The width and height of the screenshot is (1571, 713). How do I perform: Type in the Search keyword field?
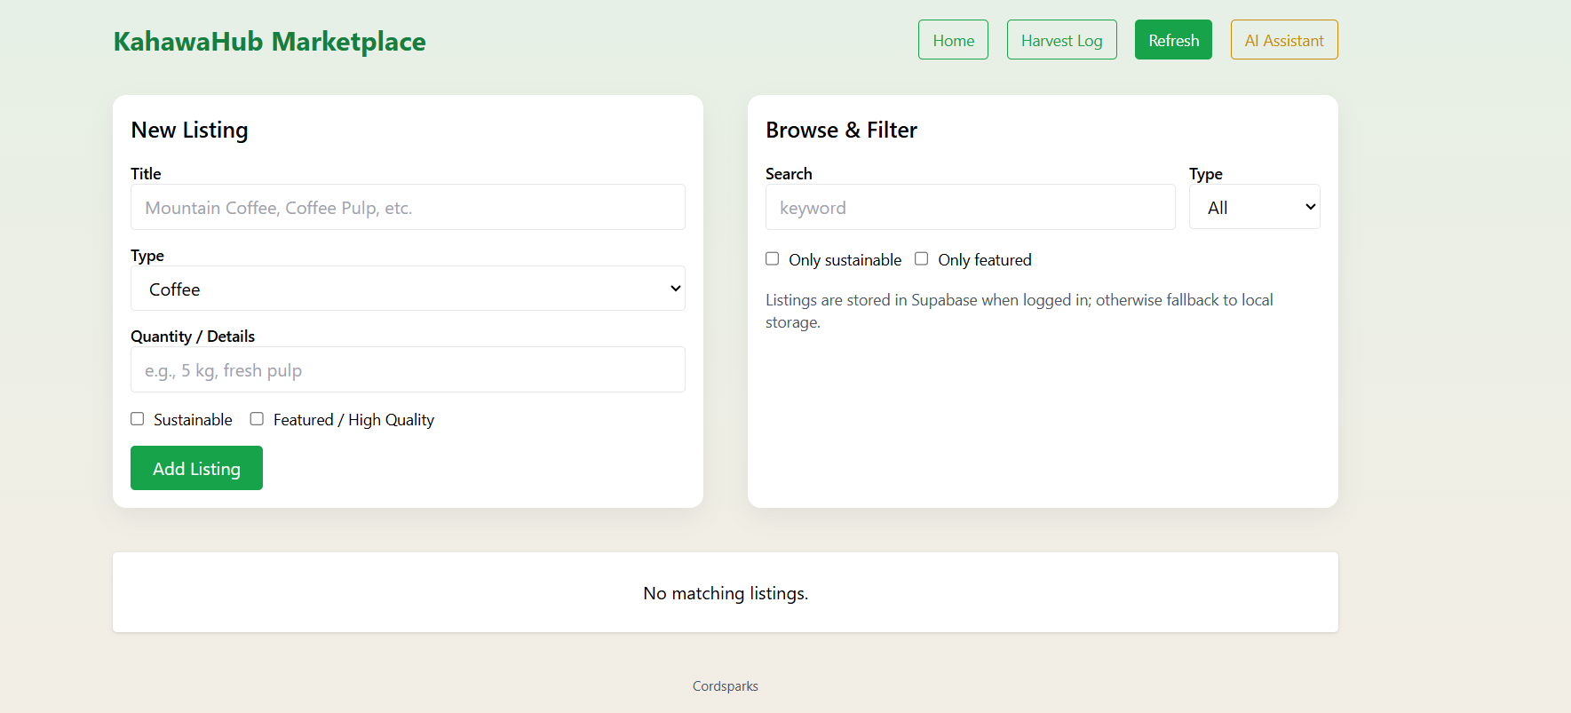click(970, 207)
